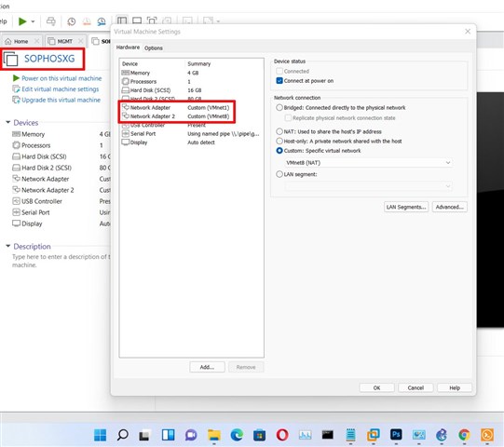The image size is (504, 447).
Task: Click the Take Snapshot clock icon
Action: click(x=72, y=21)
